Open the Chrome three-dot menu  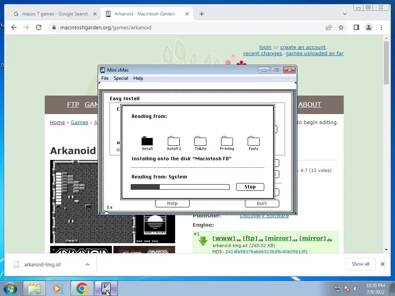coord(381,27)
